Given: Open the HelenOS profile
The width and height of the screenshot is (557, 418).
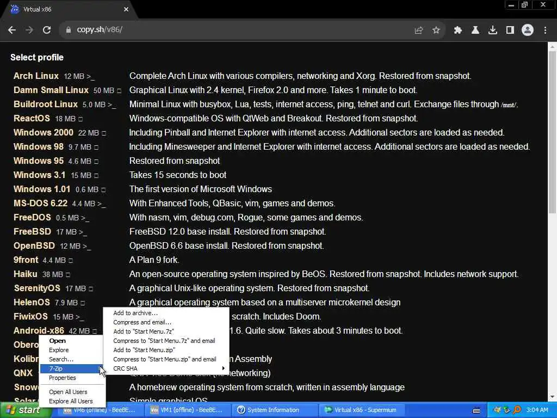Looking at the screenshot, I should pos(32,302).
